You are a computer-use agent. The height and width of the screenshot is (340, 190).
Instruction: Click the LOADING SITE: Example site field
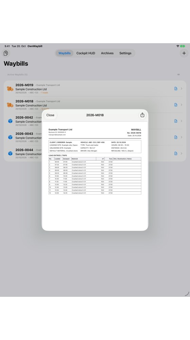pyautogui.click(x=63, y=145)
